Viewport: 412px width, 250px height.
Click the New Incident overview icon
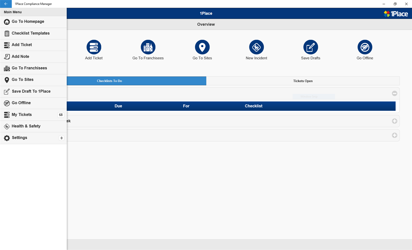pyautogui.click(x=256, y=47)
